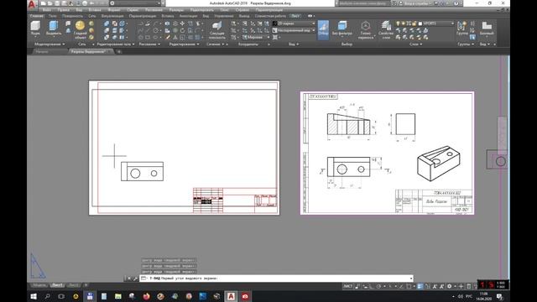537x302 pixels.
Task: Click Open file in quick access toolbar
Action: click(50, 3)
